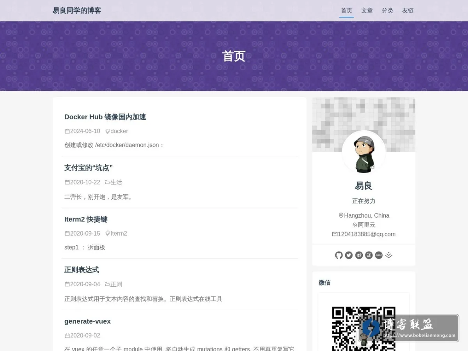Filter by the docker tag
The width and height of the screenshot is (468, 351).
[119, 131]
